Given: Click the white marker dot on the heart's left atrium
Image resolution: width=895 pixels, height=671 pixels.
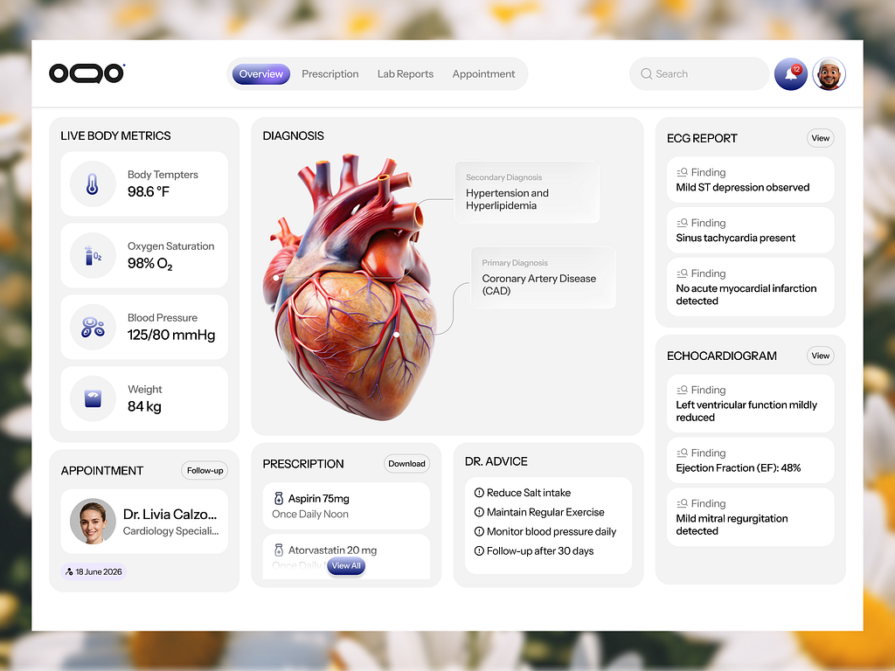Looking at the screenshot, I should tap(275, 277).
